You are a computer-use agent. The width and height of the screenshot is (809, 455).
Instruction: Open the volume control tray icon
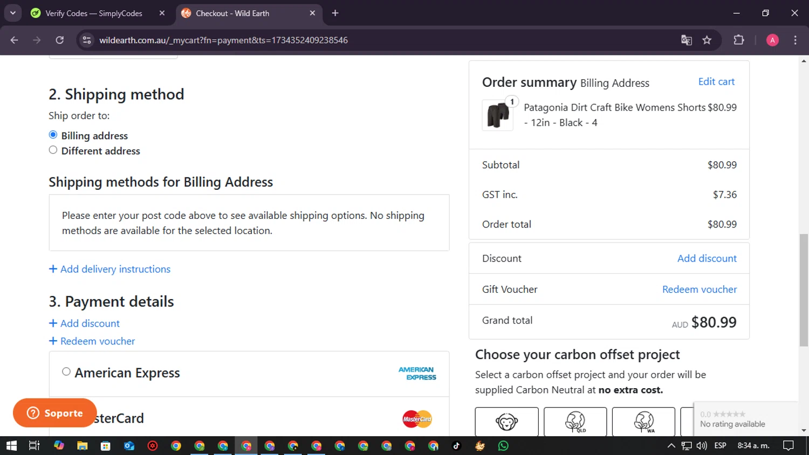tap(702, 446)
